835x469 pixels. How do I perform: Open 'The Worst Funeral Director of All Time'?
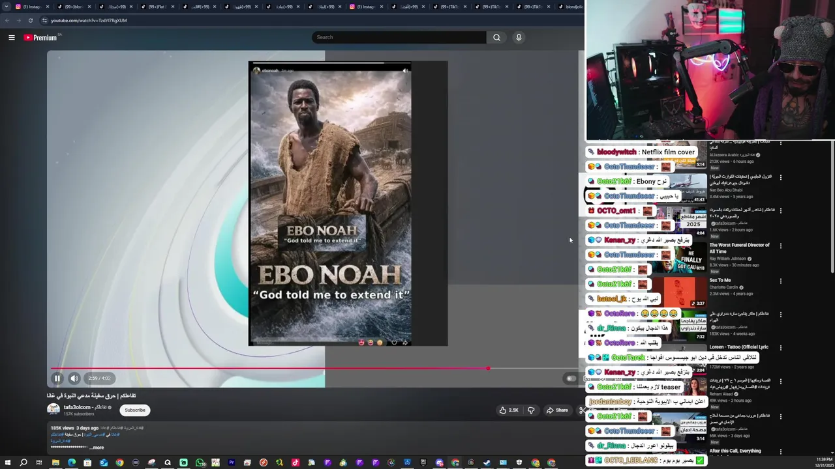[739, 248]
